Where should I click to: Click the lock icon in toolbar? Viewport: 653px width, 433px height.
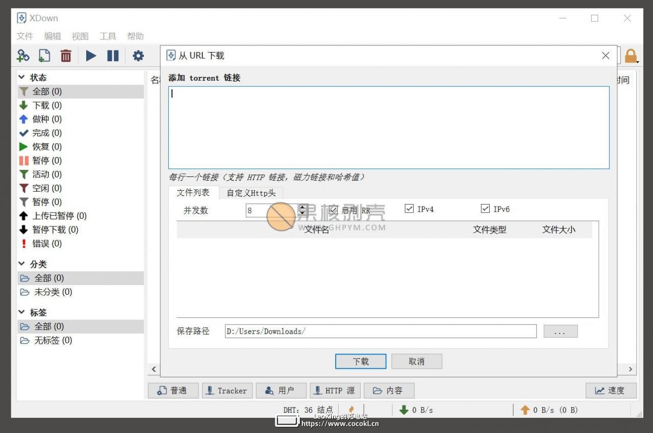tap(631, 56)
